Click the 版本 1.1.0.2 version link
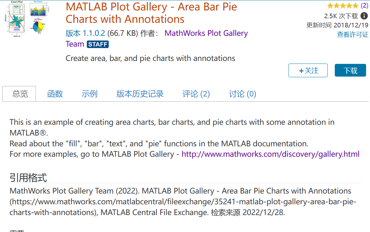This screenshot has height=232, width=370. tap(85, 33)
